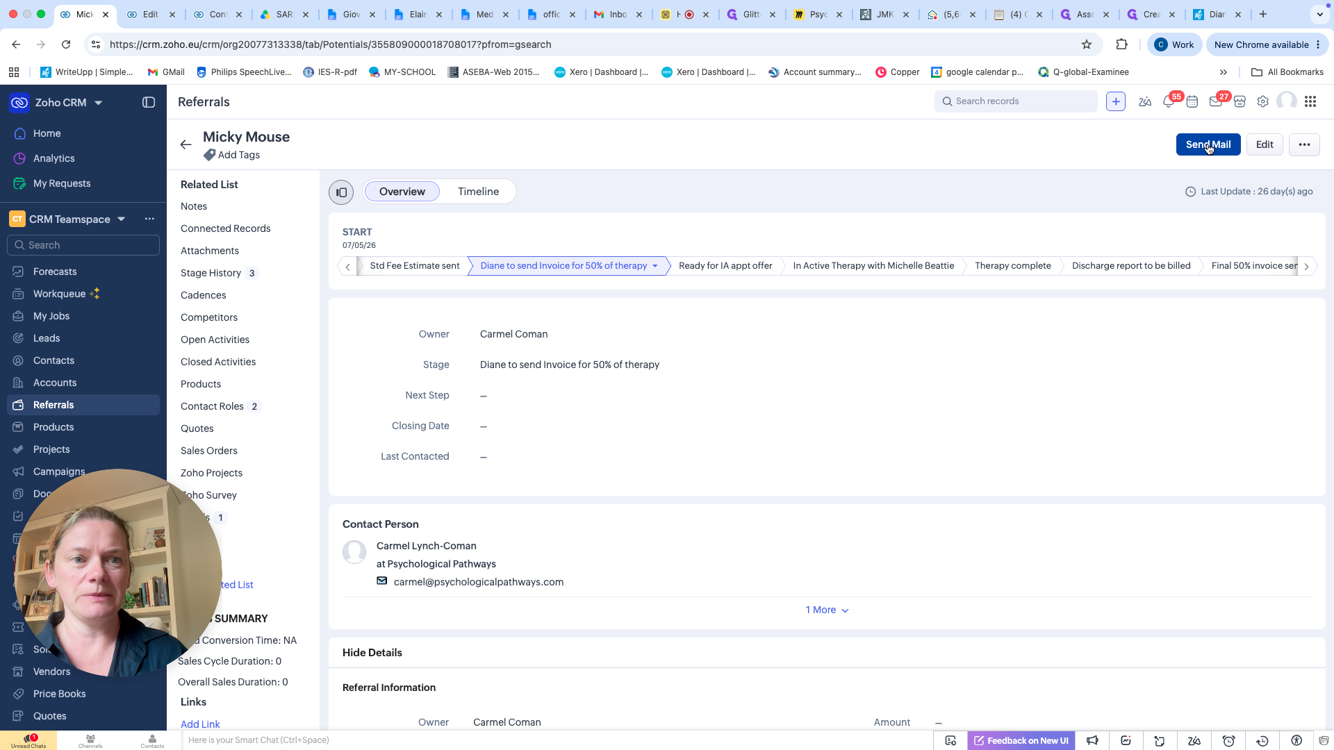
Task: Open Contacts in the bottom chat bar
Action: pos(152,741)
